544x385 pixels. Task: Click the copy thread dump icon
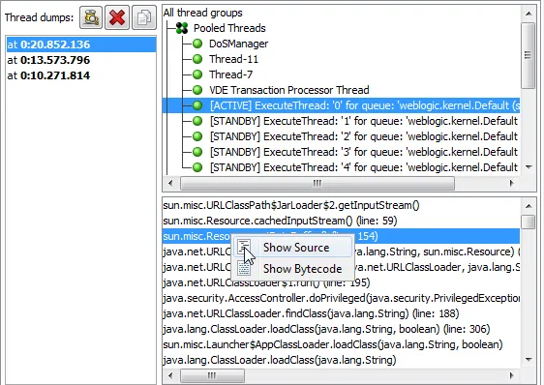(144, 17)
